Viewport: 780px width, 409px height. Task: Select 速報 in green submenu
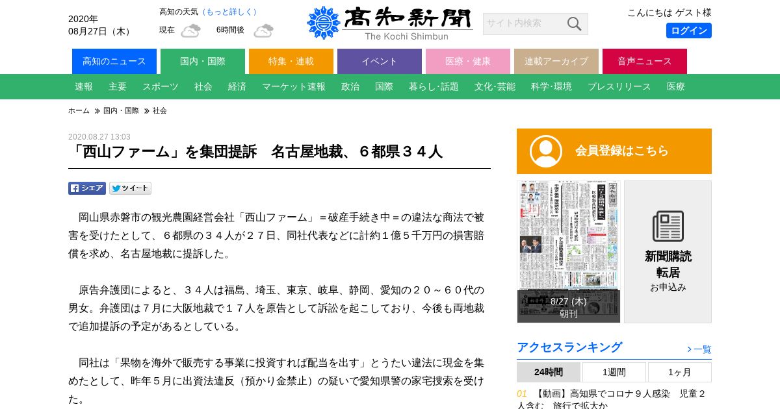(x=84, y=86)
